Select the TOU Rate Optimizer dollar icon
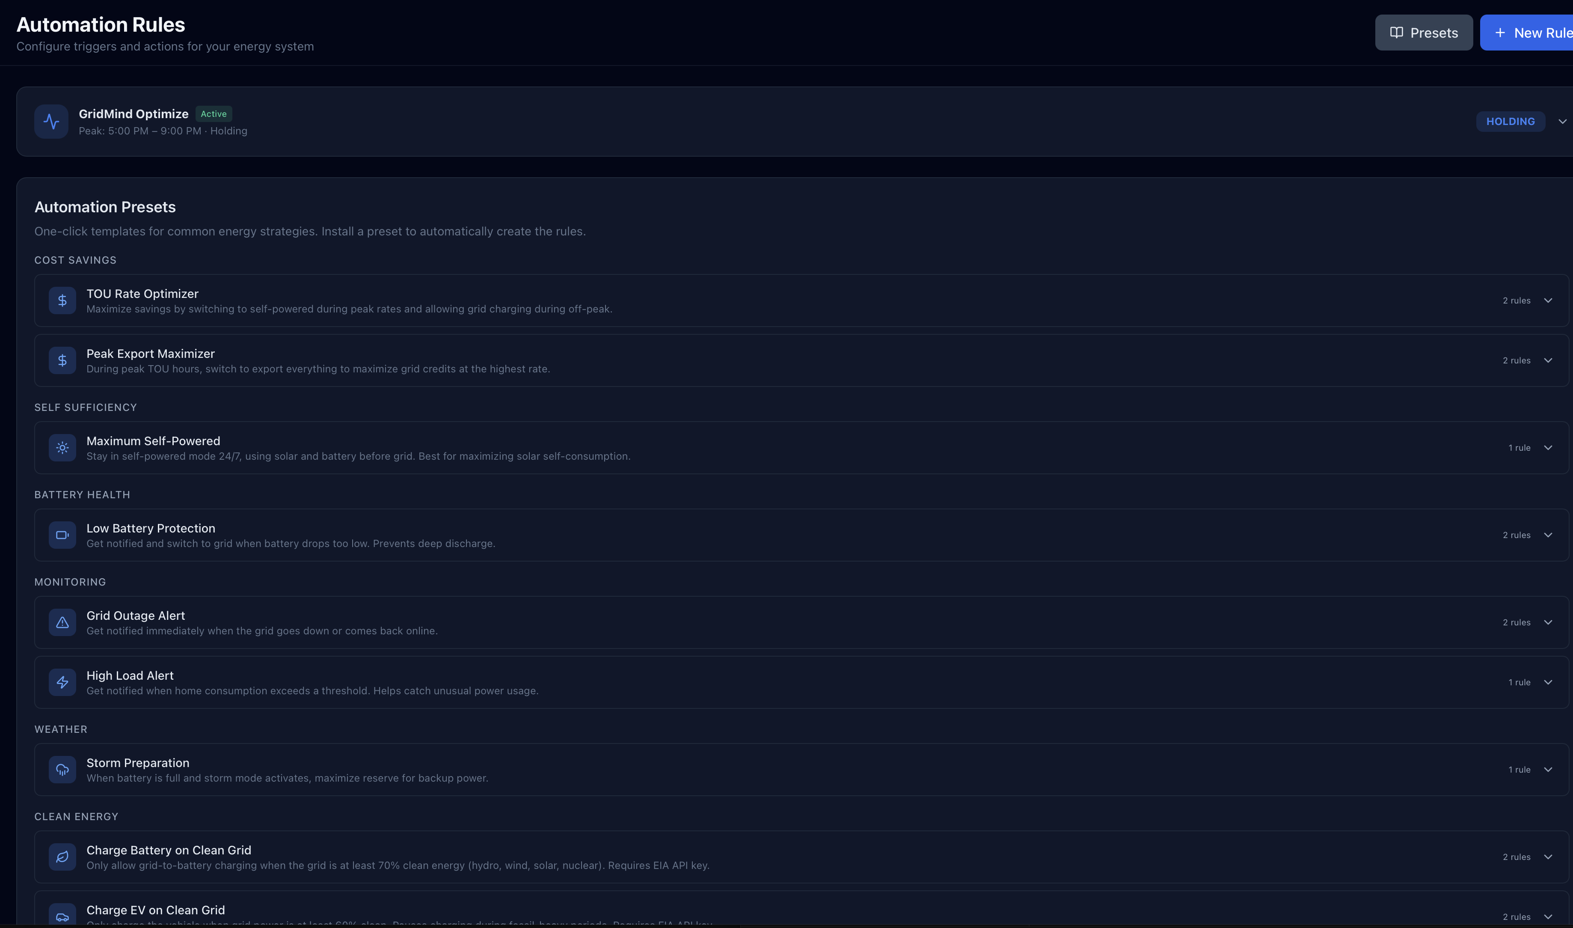 pos(62,300)
